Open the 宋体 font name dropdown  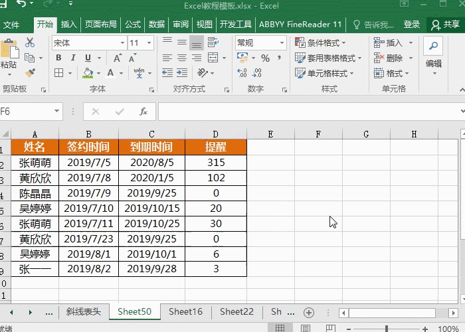pos(122,43)
